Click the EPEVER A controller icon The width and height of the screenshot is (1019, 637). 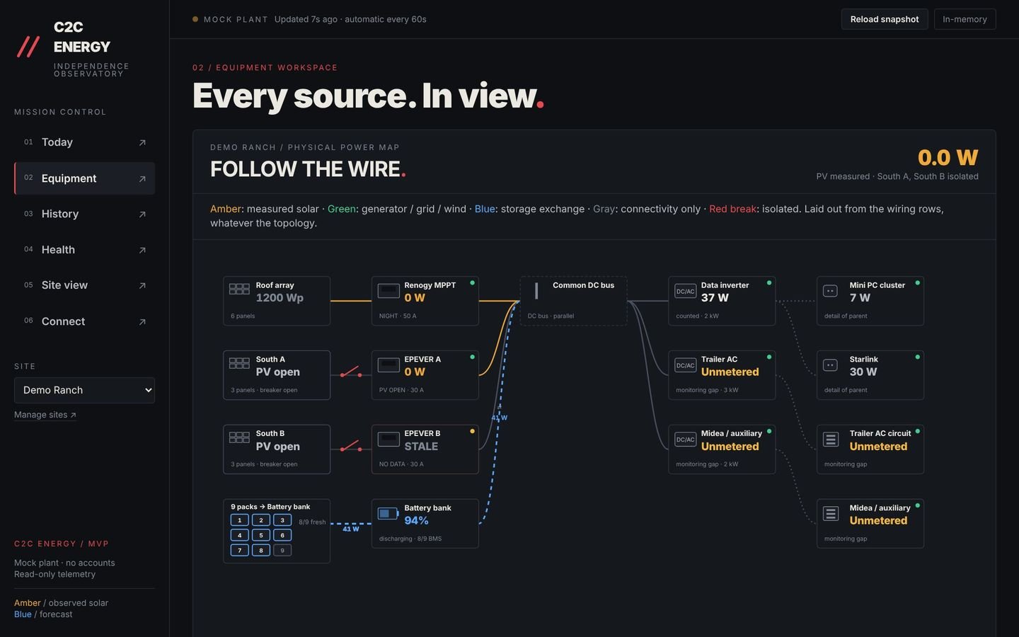tap(388, 365)
